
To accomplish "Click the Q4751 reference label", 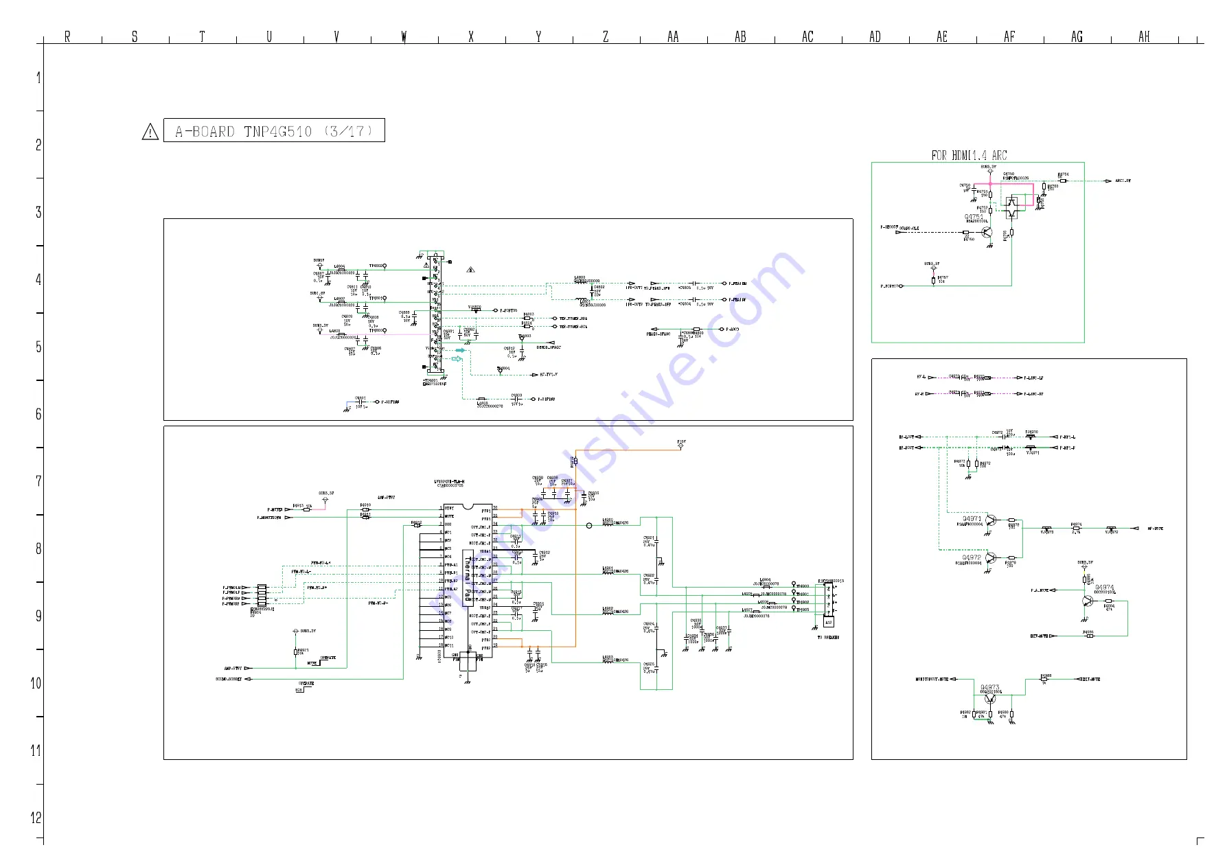I will [974, 217].
